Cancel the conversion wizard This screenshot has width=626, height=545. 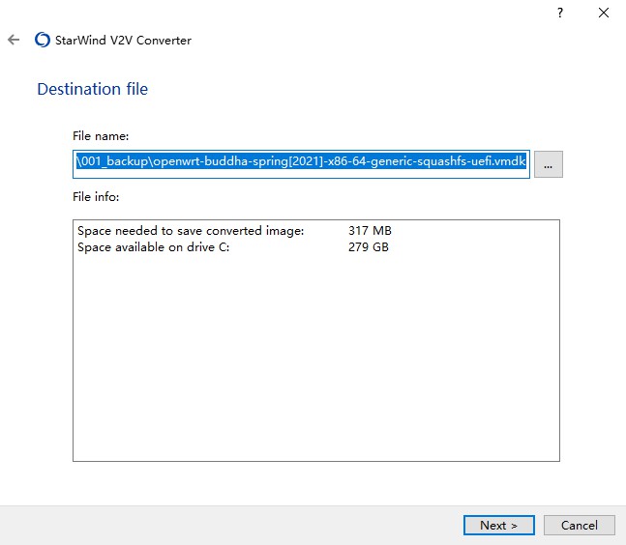tap(579, 526)
